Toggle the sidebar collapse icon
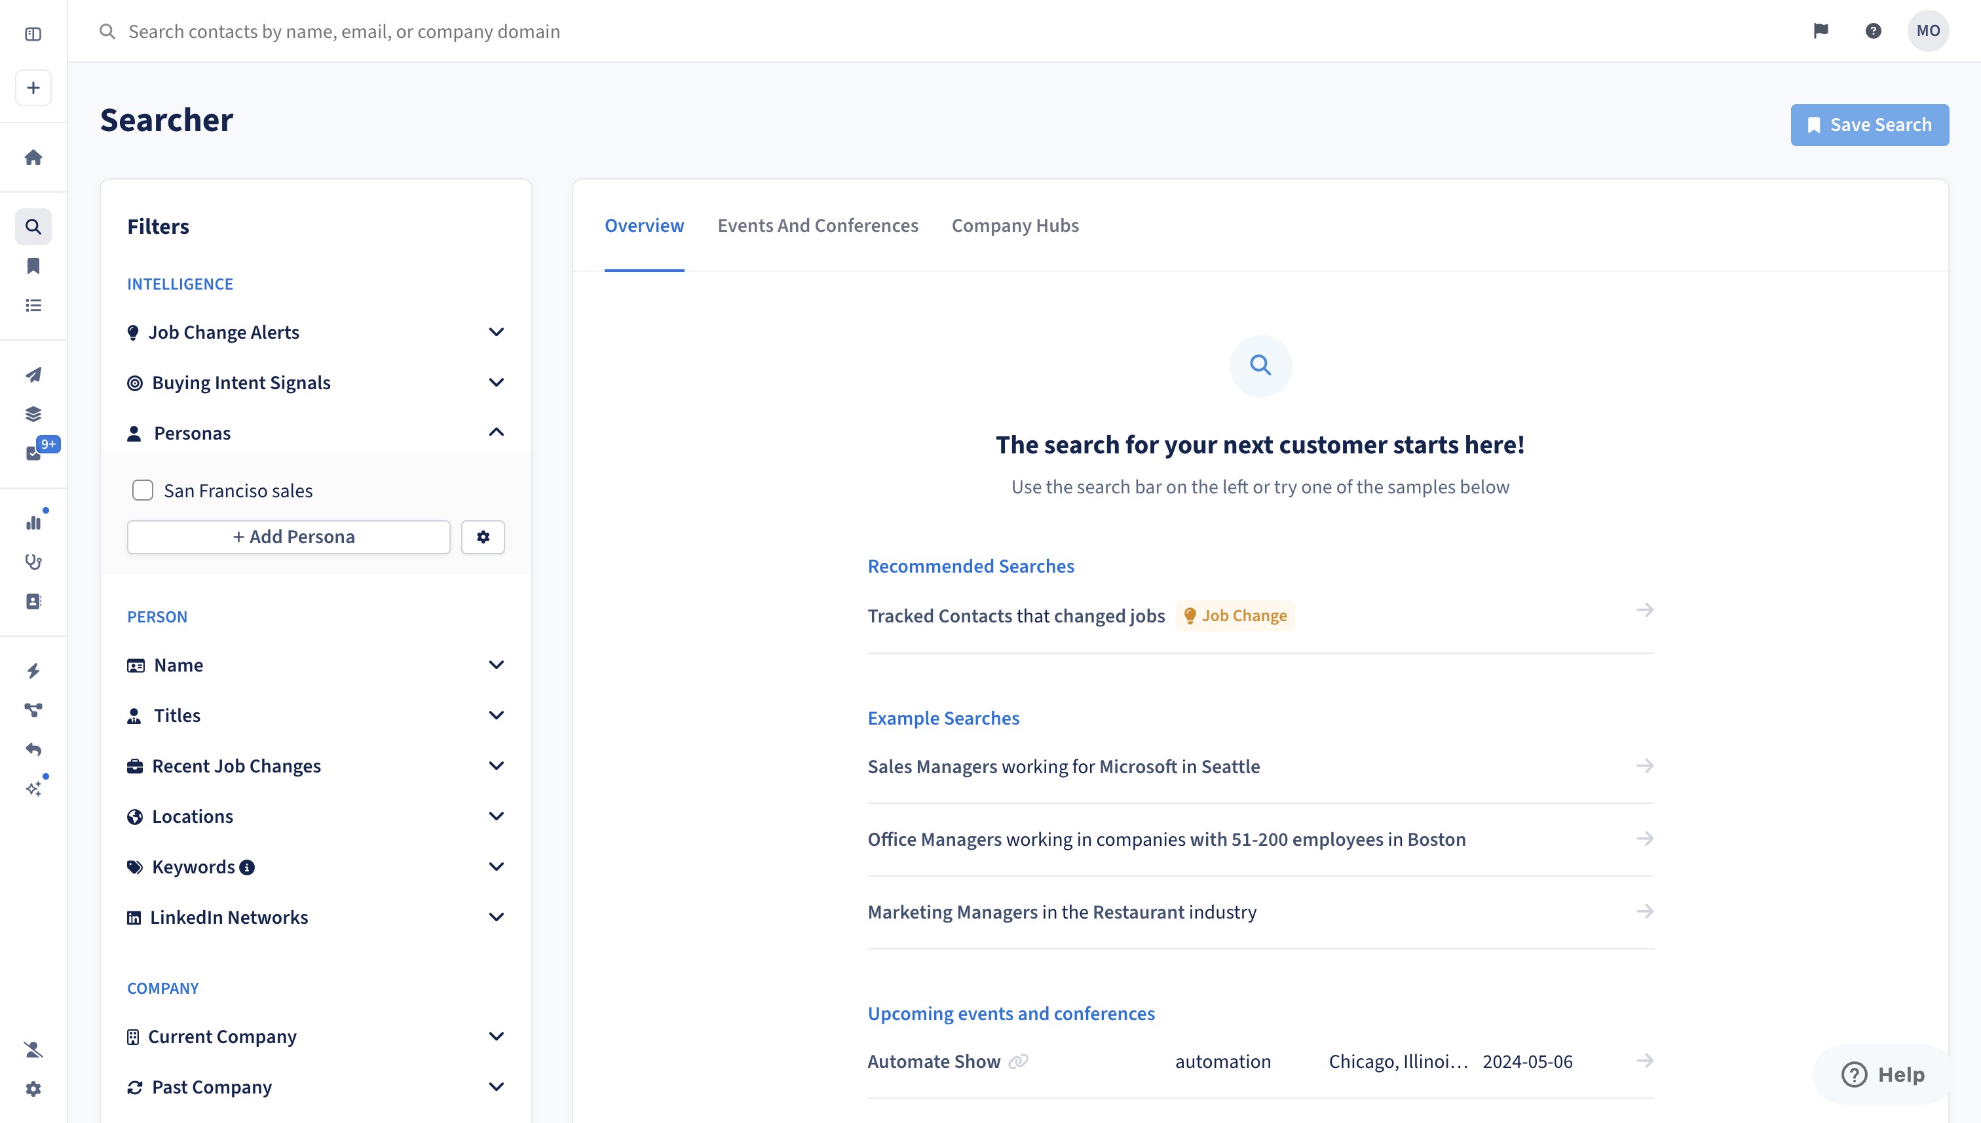The image size is (1981, 1123). [33, 34]
